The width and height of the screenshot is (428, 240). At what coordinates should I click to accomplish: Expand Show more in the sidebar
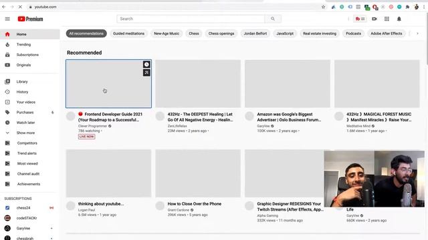tap(29, 133)
